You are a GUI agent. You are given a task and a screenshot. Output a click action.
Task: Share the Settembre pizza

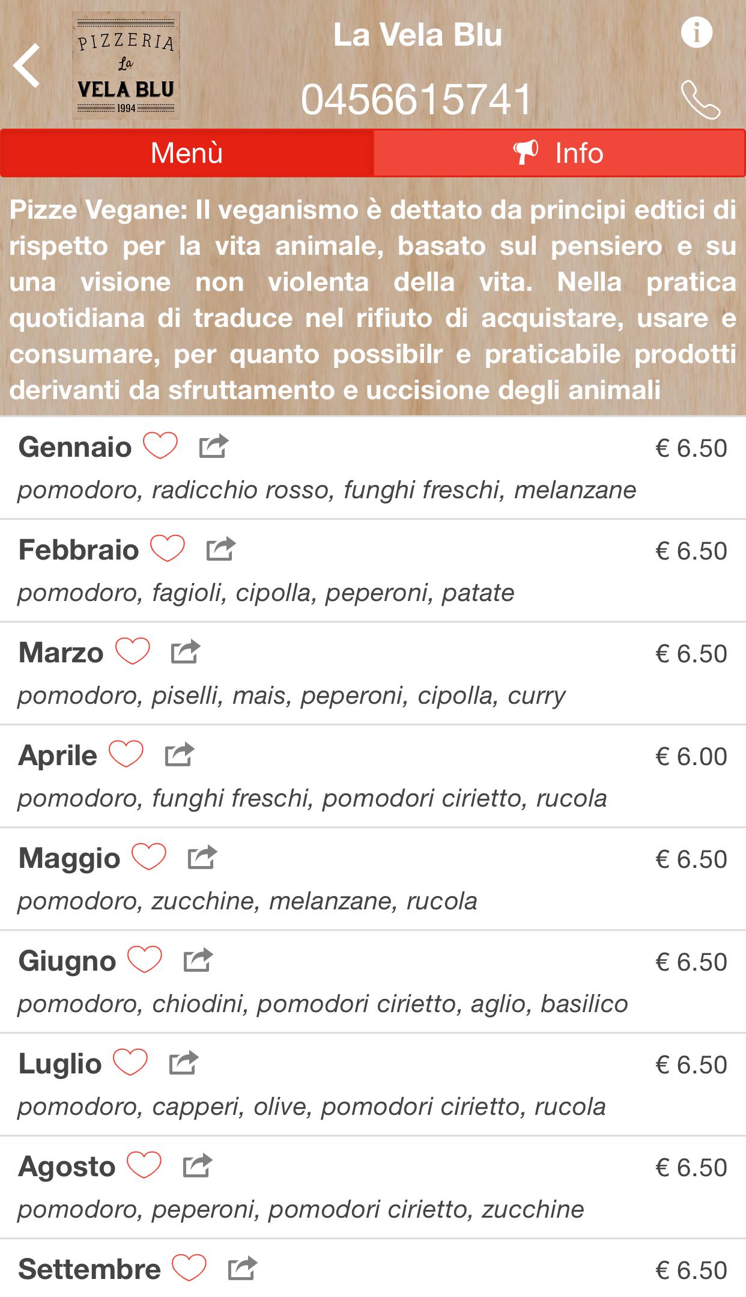click(243, 1268)
